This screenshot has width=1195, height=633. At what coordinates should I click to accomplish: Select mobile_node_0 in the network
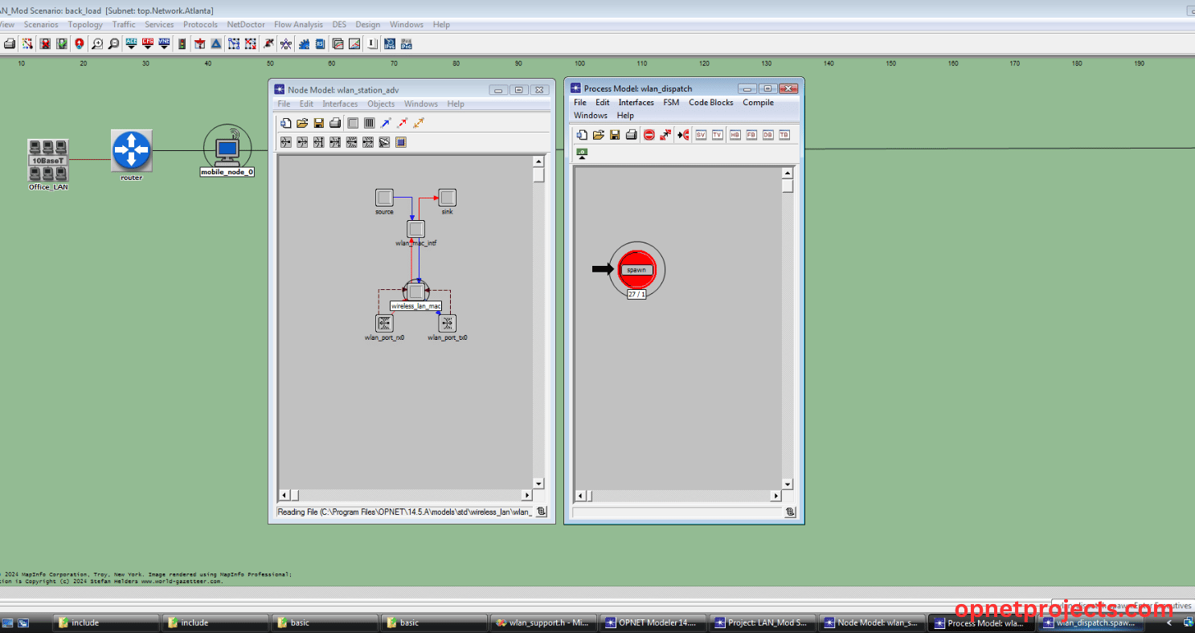pos(227,149)
